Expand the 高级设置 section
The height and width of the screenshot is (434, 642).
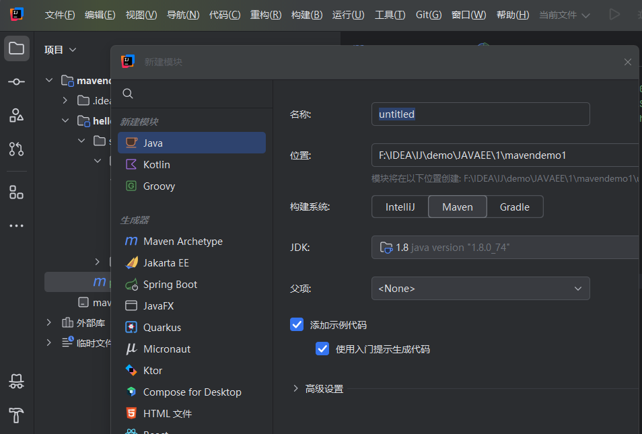point(295,389)
